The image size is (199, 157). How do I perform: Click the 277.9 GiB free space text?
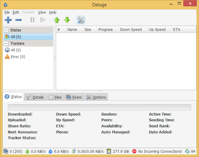121,152
